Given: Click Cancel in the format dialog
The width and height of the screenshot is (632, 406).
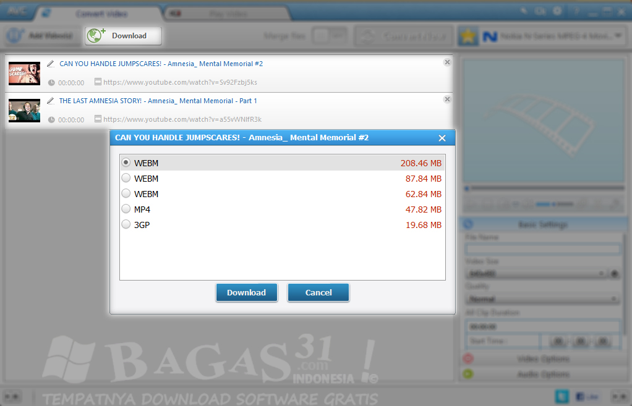Looking at the screenshot, I should (x=318, y=292).
